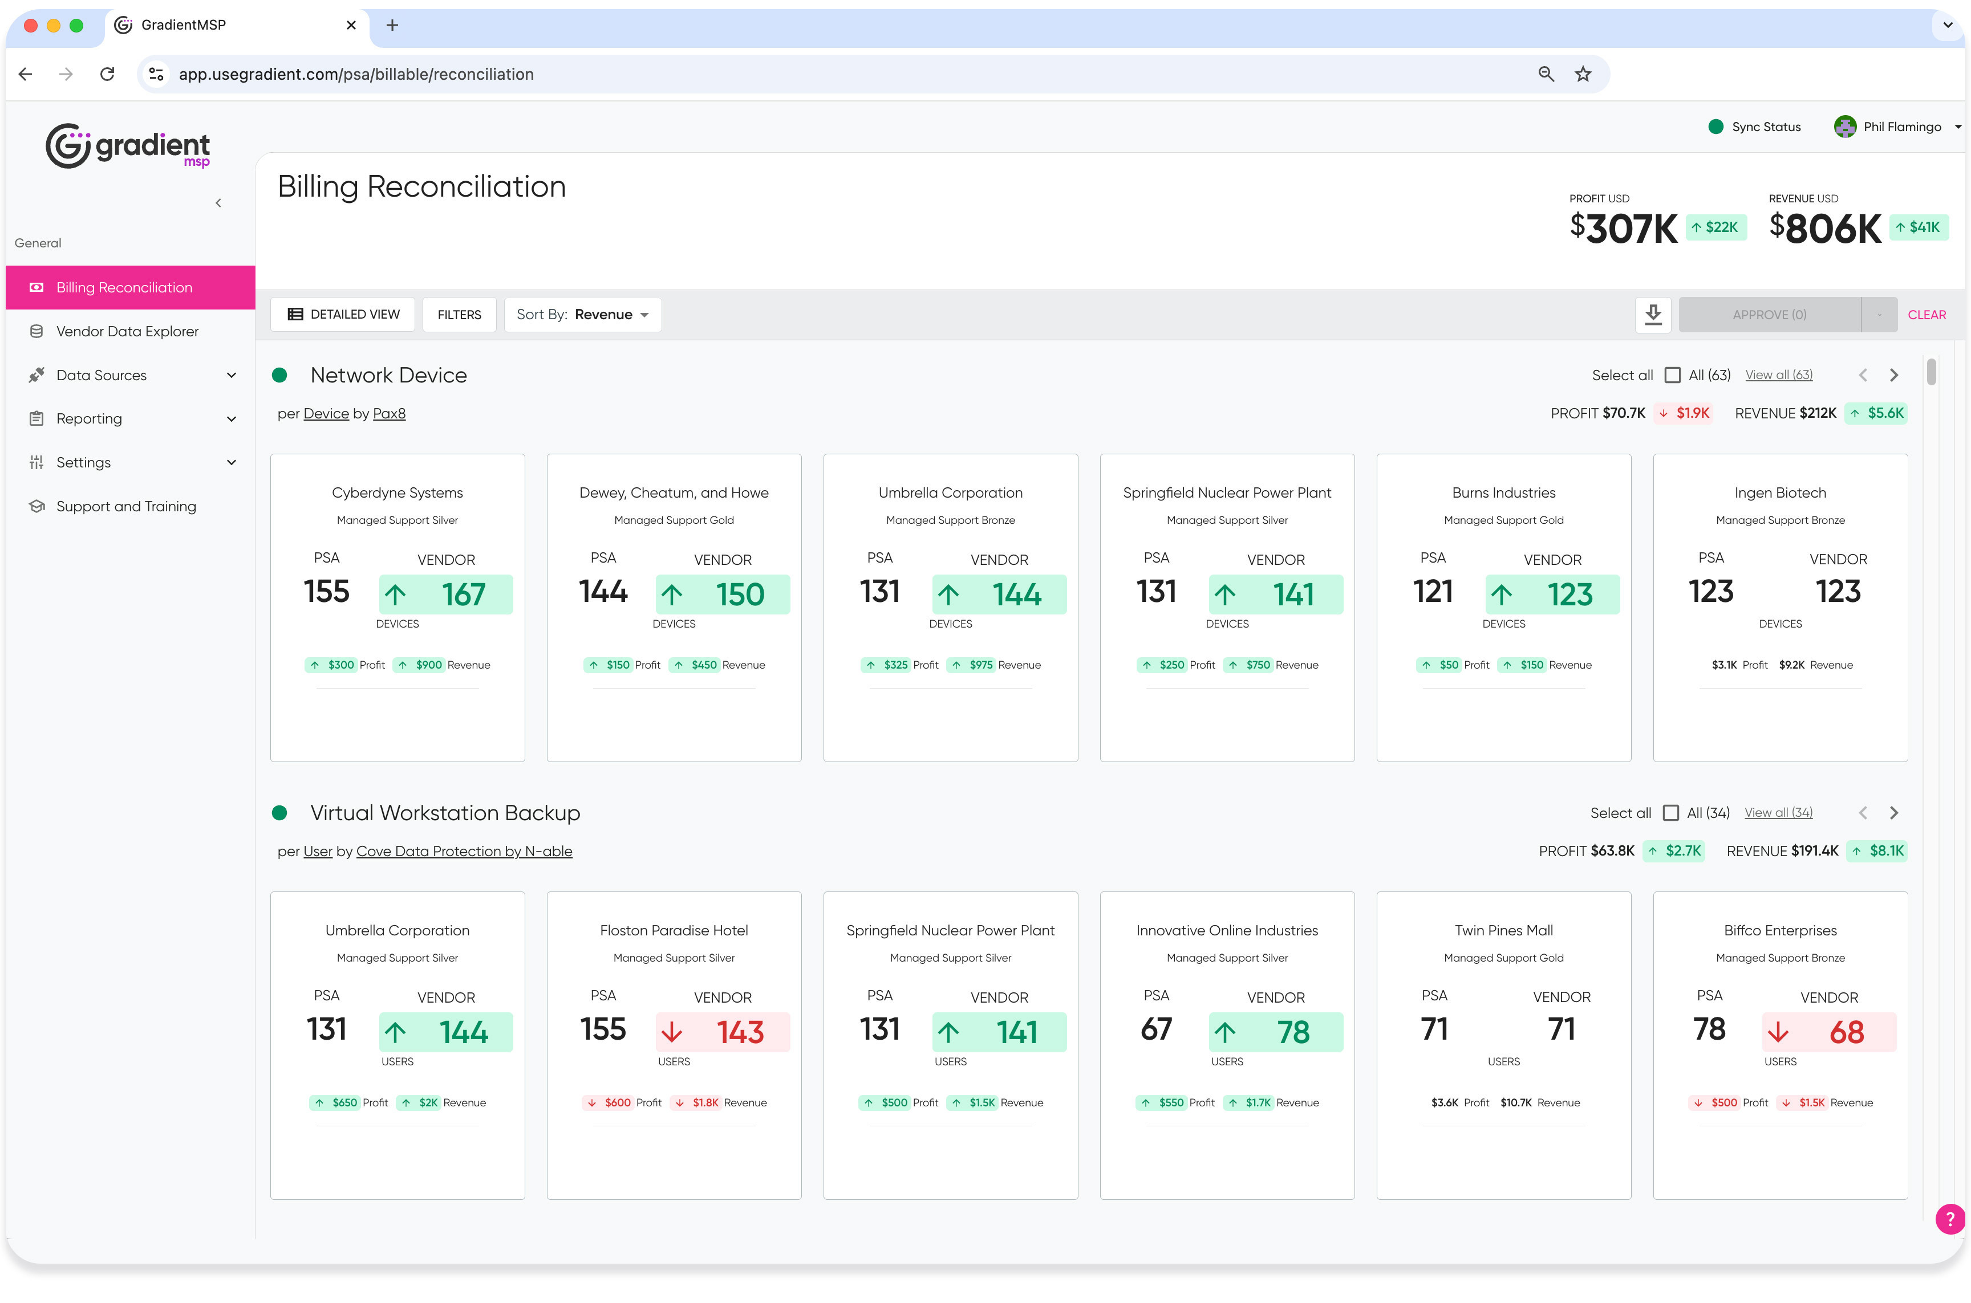Click the FILTERS button

pos(459,315)
